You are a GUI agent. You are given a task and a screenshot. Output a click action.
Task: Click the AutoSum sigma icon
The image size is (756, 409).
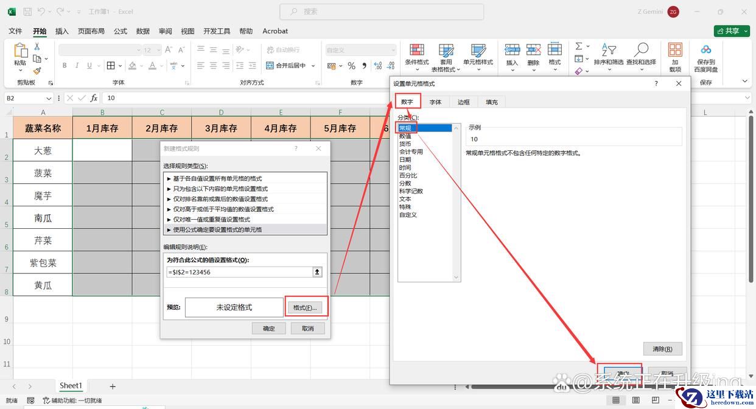click(579, 46)
